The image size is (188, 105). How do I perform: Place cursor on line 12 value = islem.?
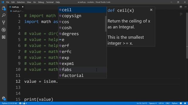(41, 81)
